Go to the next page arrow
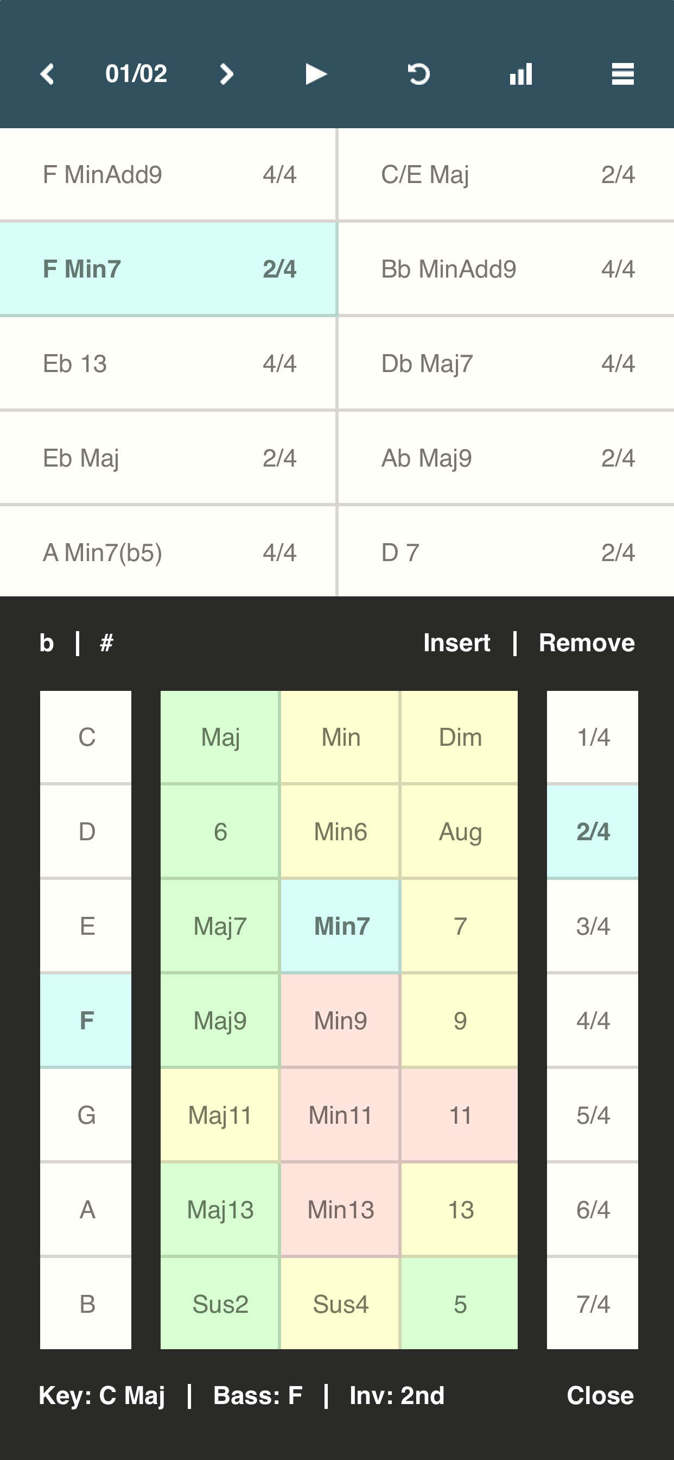 [x=226, y=74]
